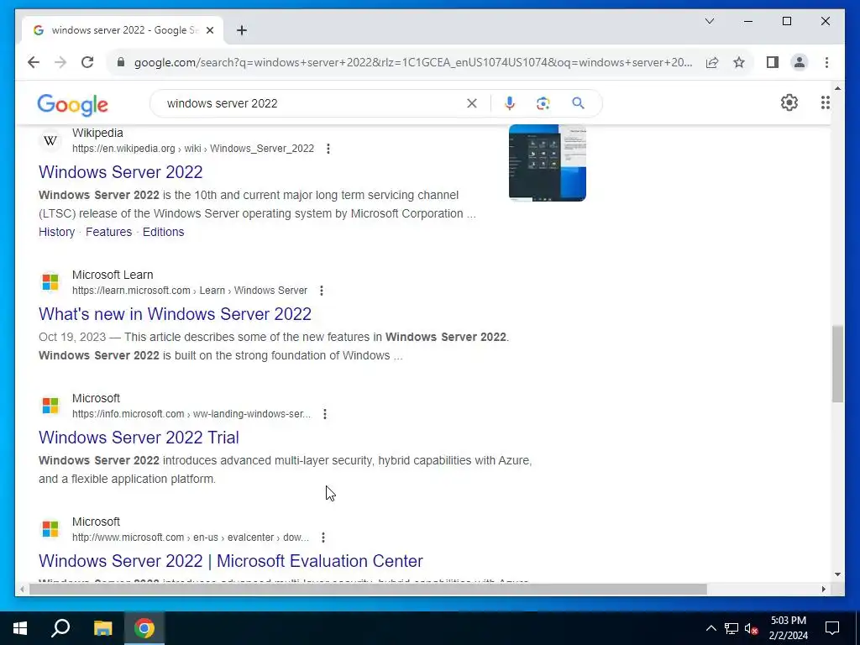The width and height of the screenshot is (860, 645).
Task: Open the Chrome side panel
Action: [x=773, y=62]
